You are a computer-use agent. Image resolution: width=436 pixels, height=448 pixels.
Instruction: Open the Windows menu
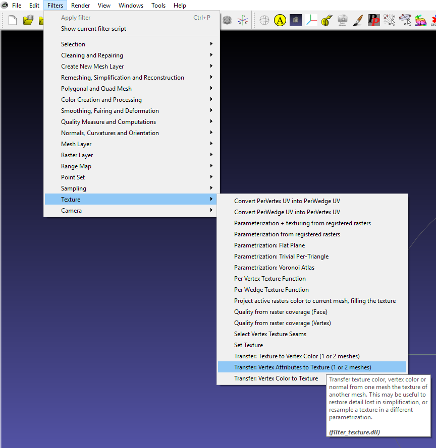pos(131,6)
